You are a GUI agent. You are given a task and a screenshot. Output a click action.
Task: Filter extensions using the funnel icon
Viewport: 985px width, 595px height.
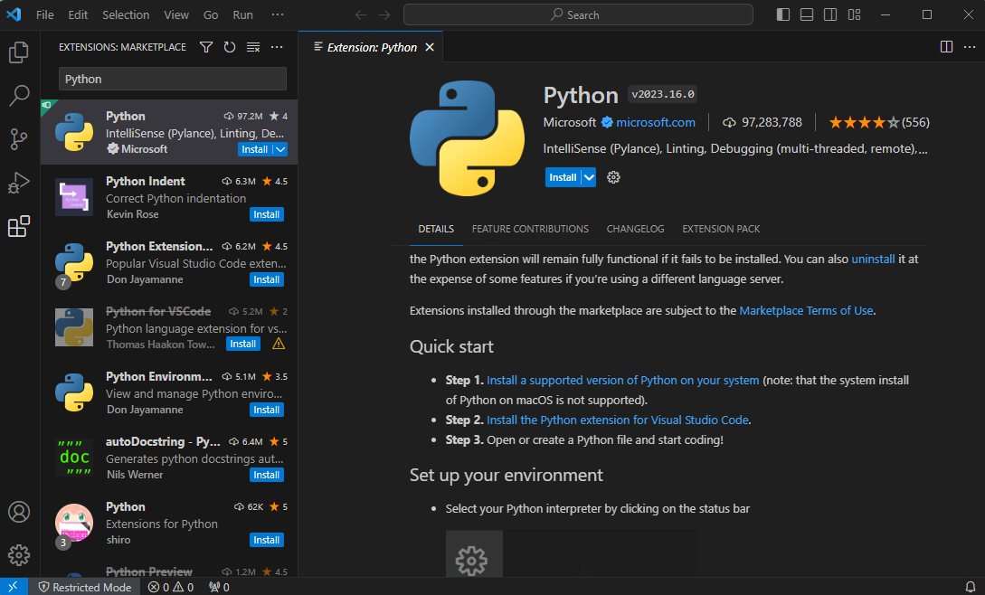[206, 46]
